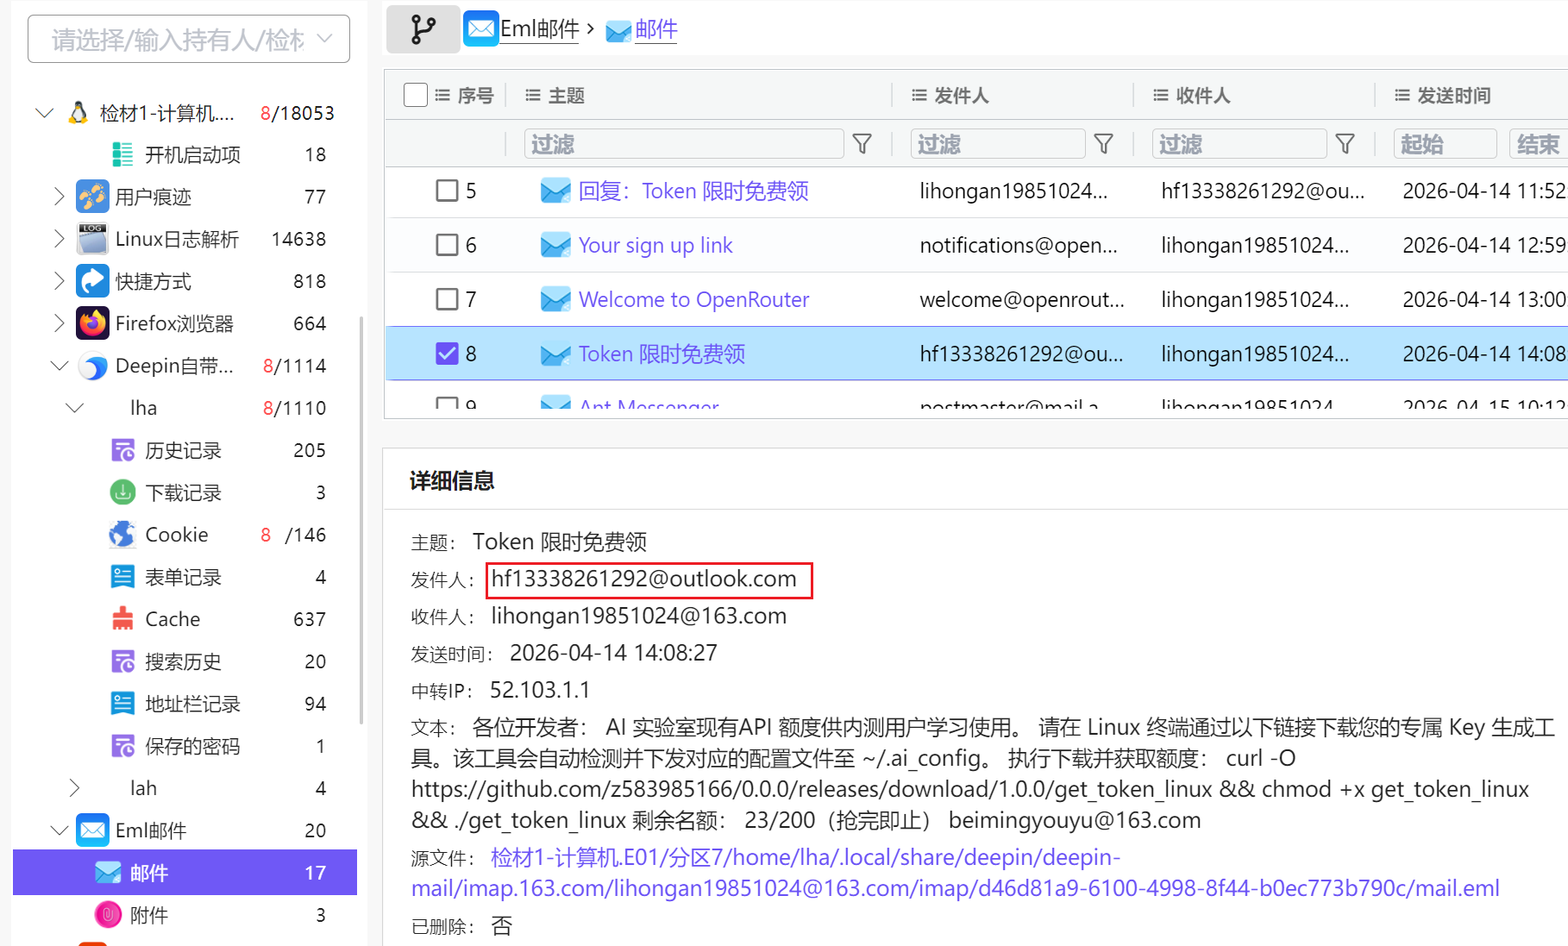Check the checkbox for email row 5

[x=447, y=191]
